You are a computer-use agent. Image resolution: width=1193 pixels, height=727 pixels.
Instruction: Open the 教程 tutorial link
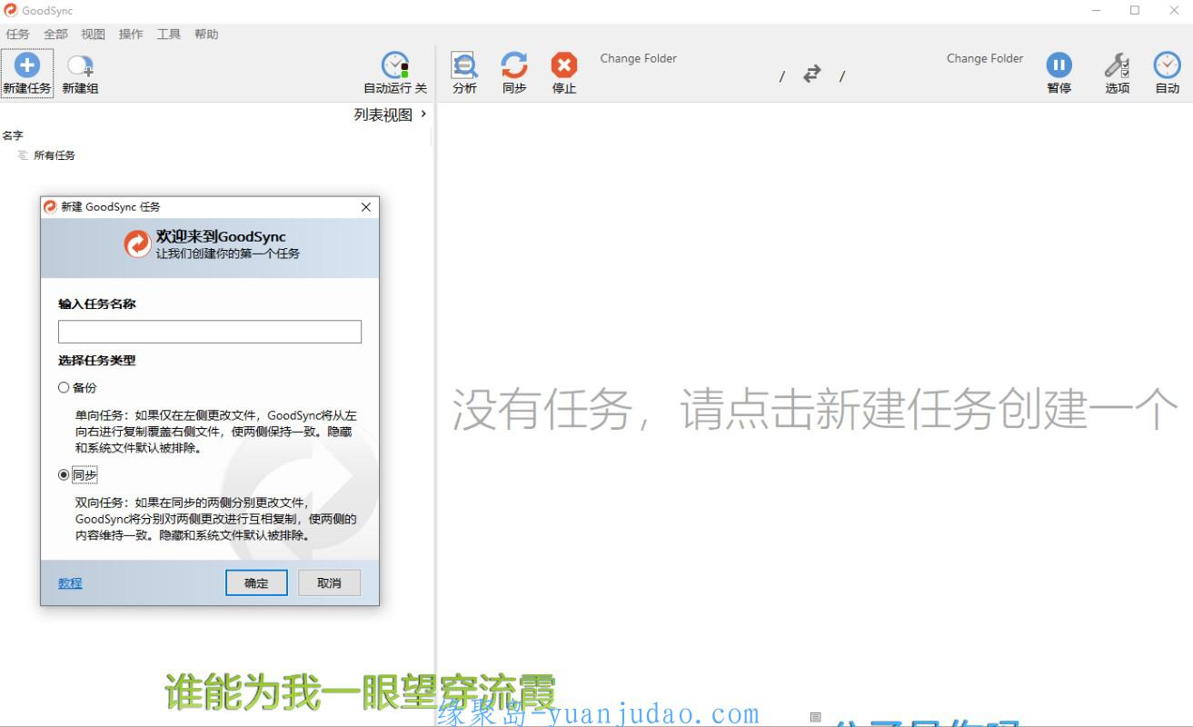coord(70,583)
